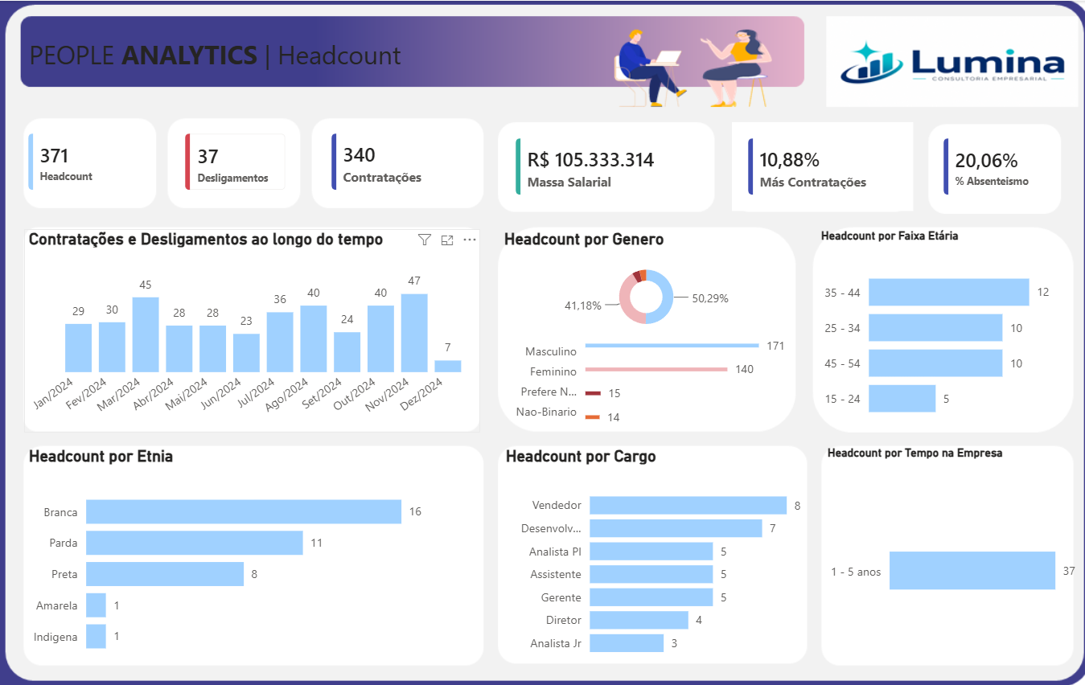Select the Contratações 340 card

[x=398, y=163]
